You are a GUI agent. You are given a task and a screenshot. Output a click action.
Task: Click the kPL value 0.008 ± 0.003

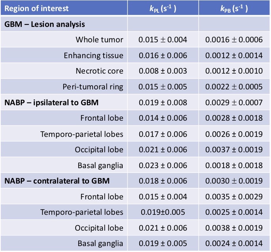(163, 71)
